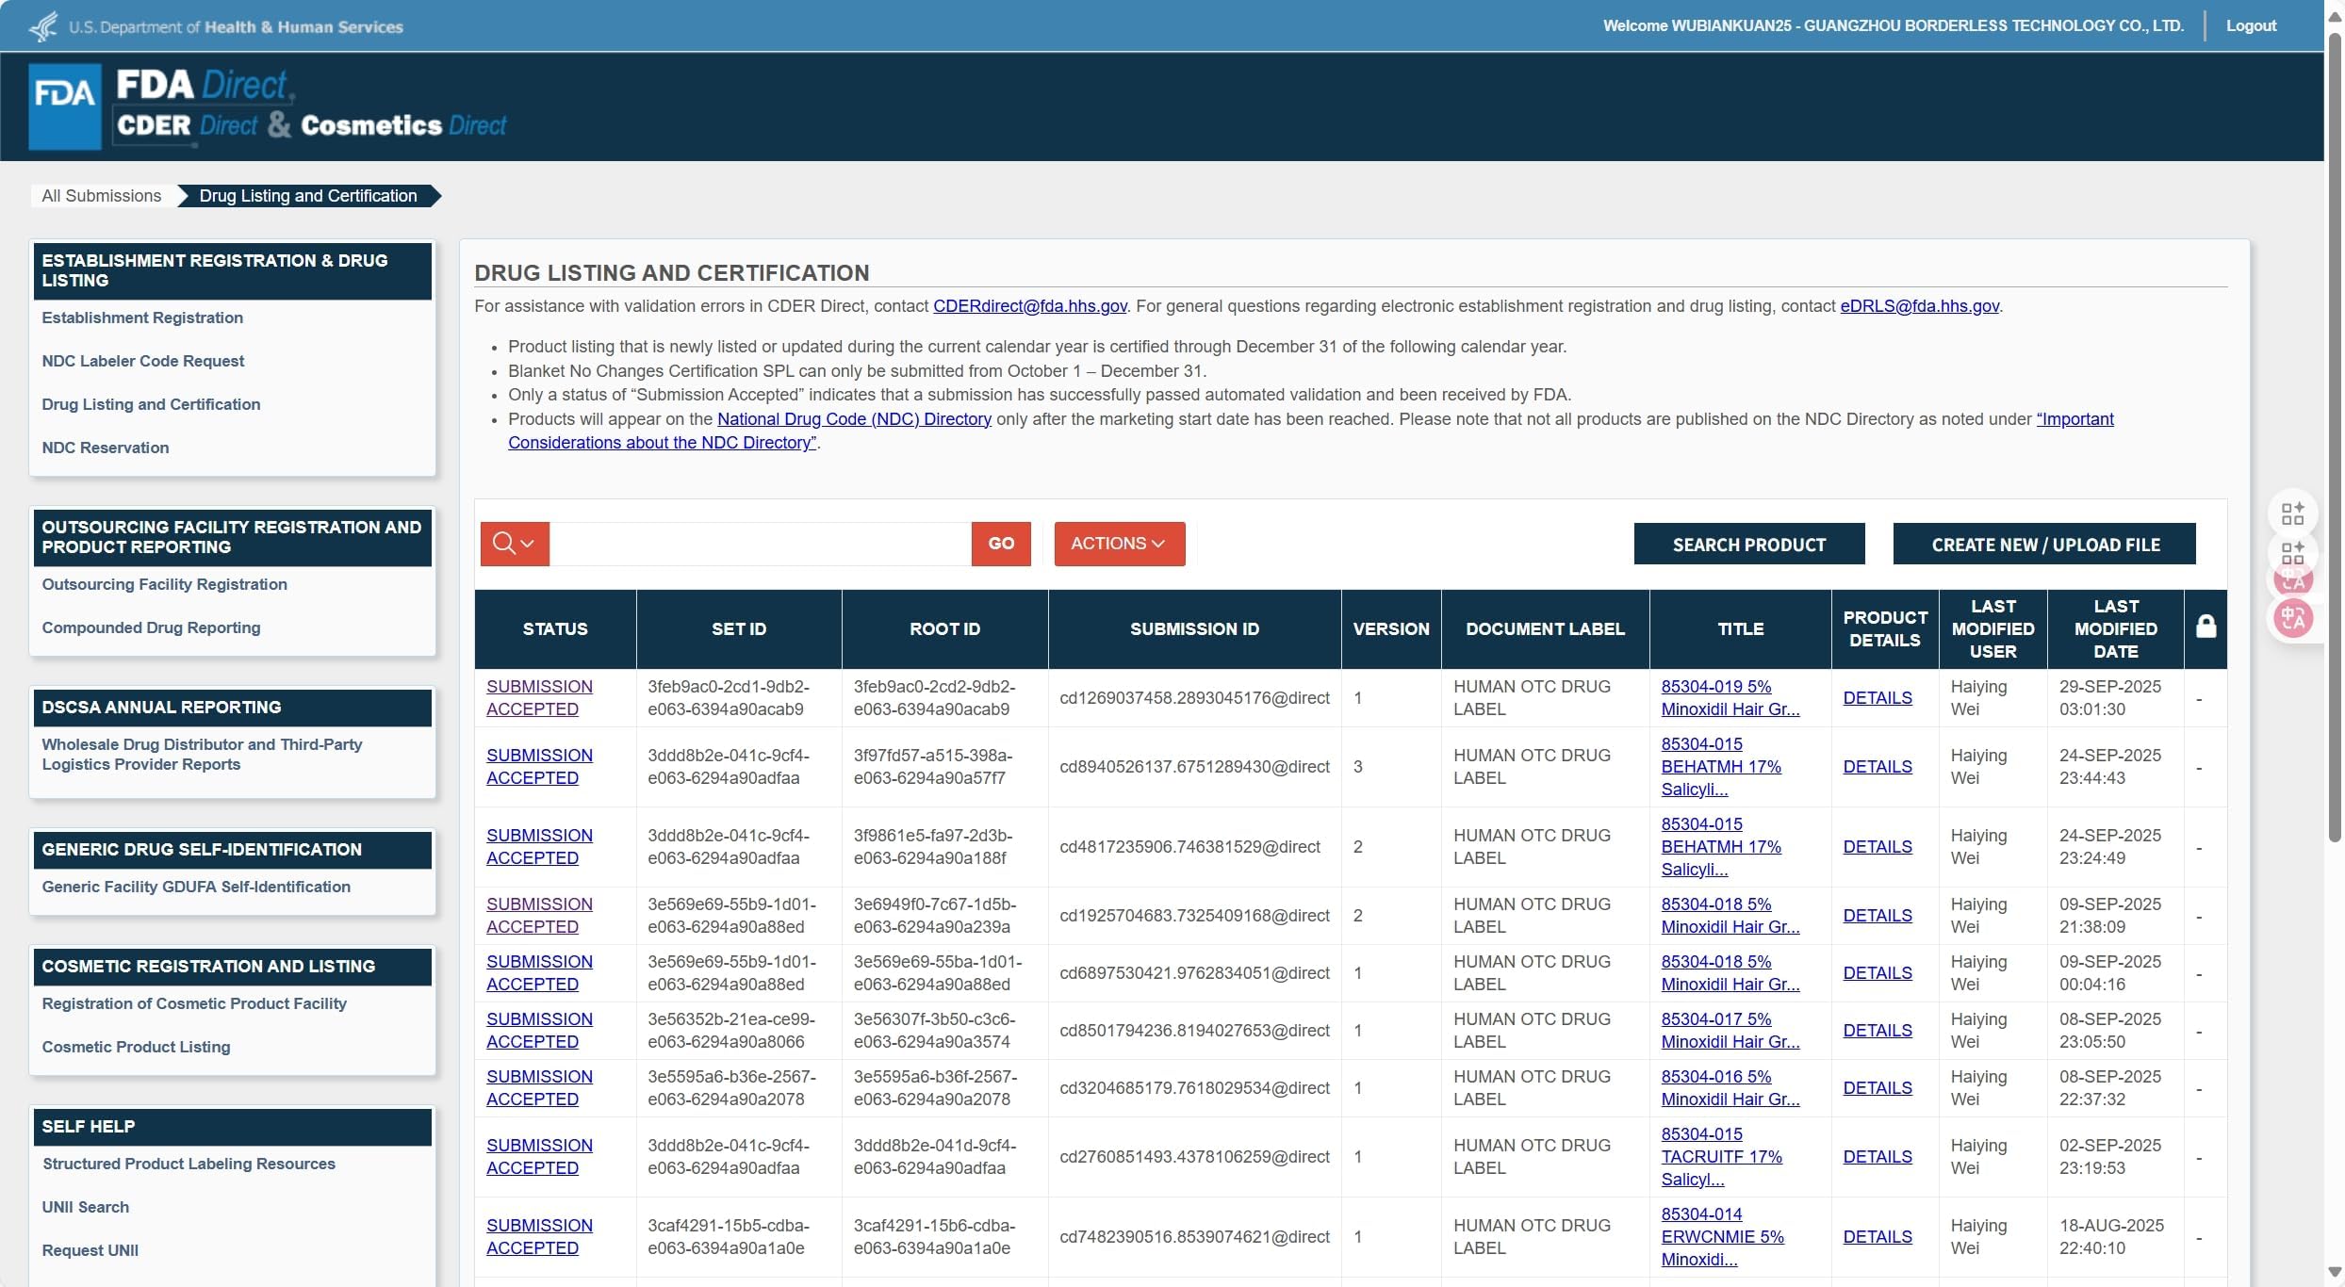The width and height of the screenshot is (2345, 1287).
Task: Click the HHS eagle emblem icon
Action: click(43, 26)
